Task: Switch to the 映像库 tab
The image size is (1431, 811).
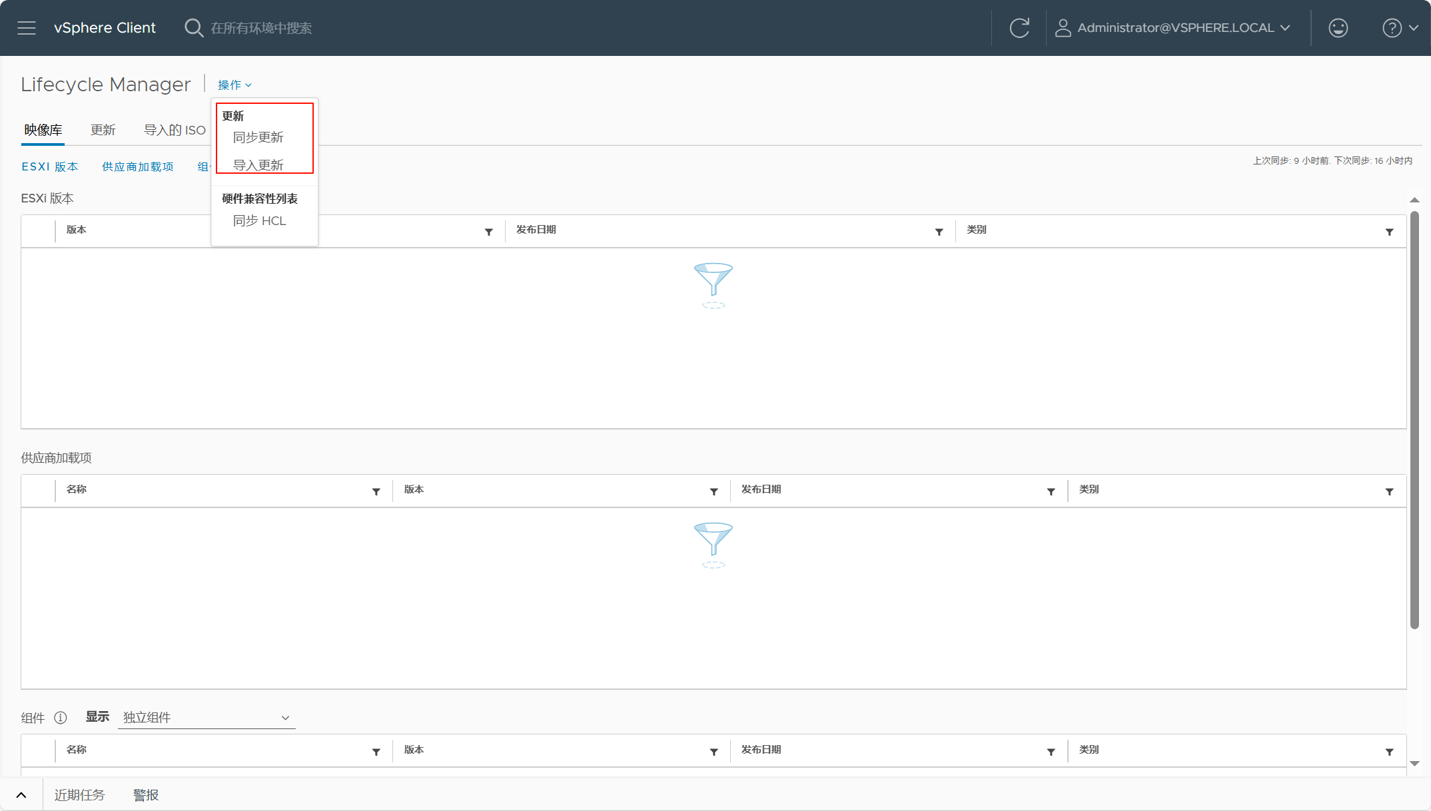Action: point(43,130)
